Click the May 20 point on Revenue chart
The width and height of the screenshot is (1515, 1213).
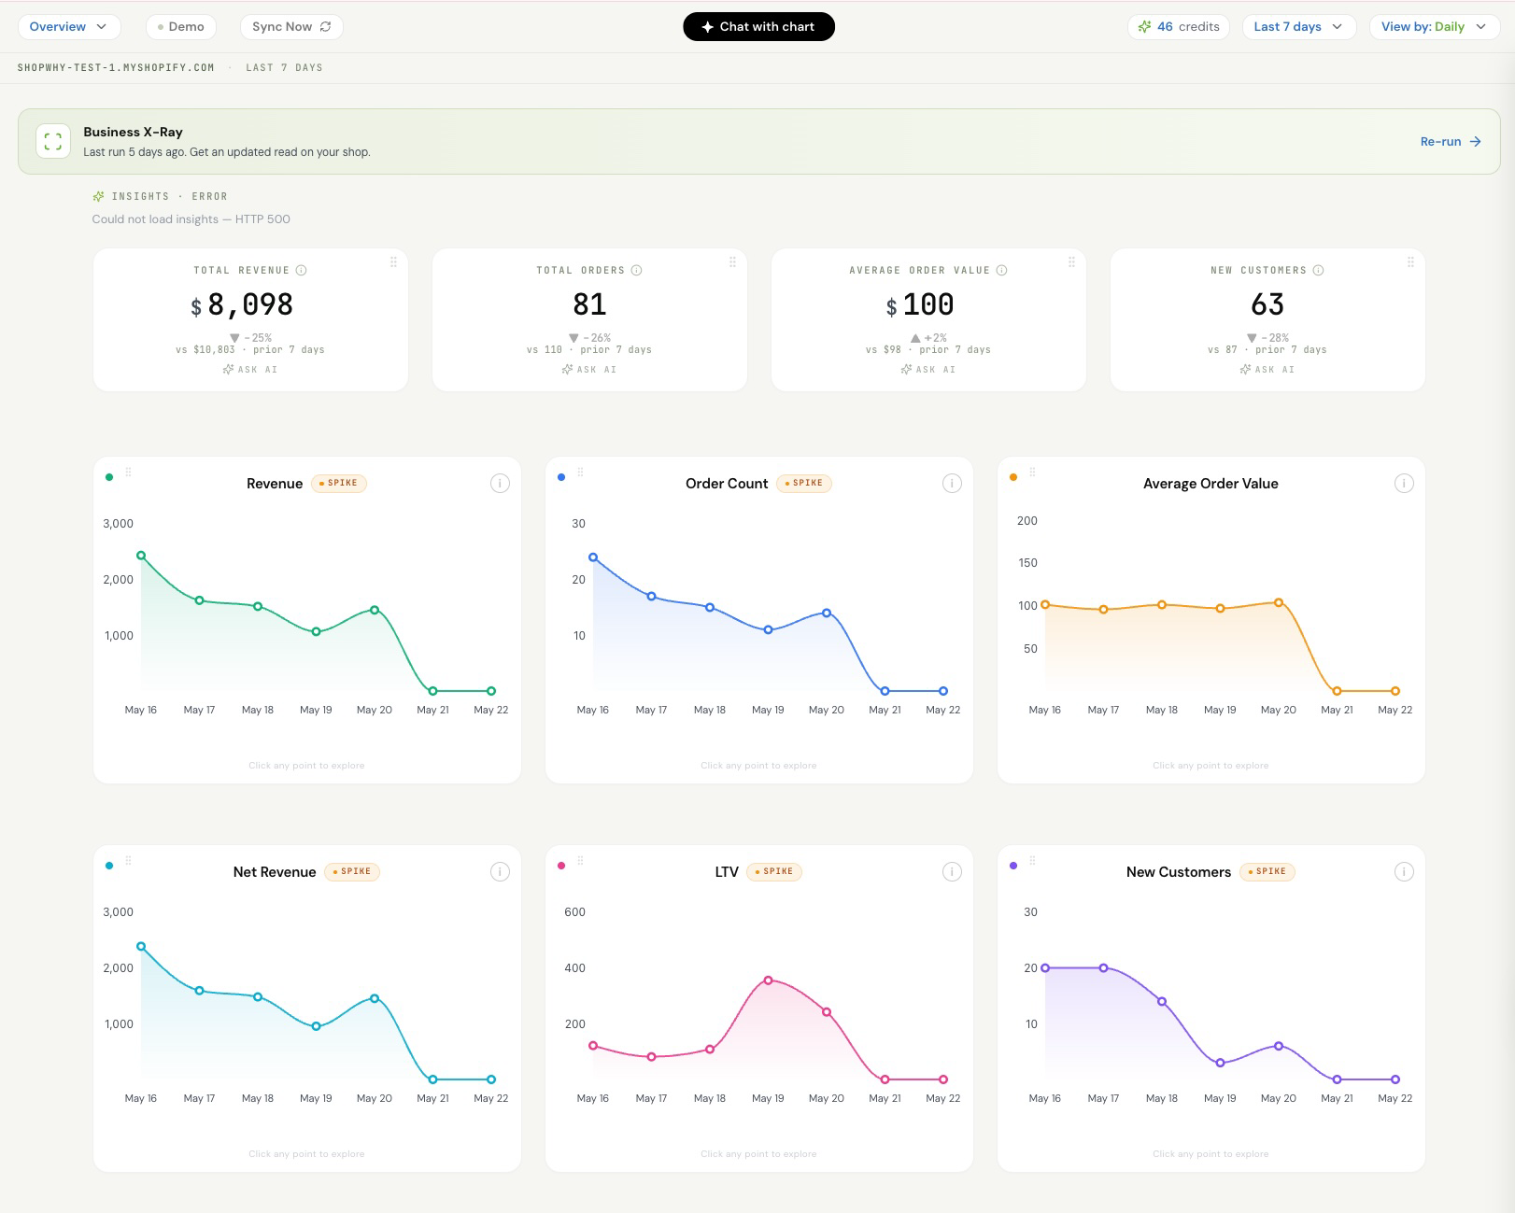(x=375, y=610)
